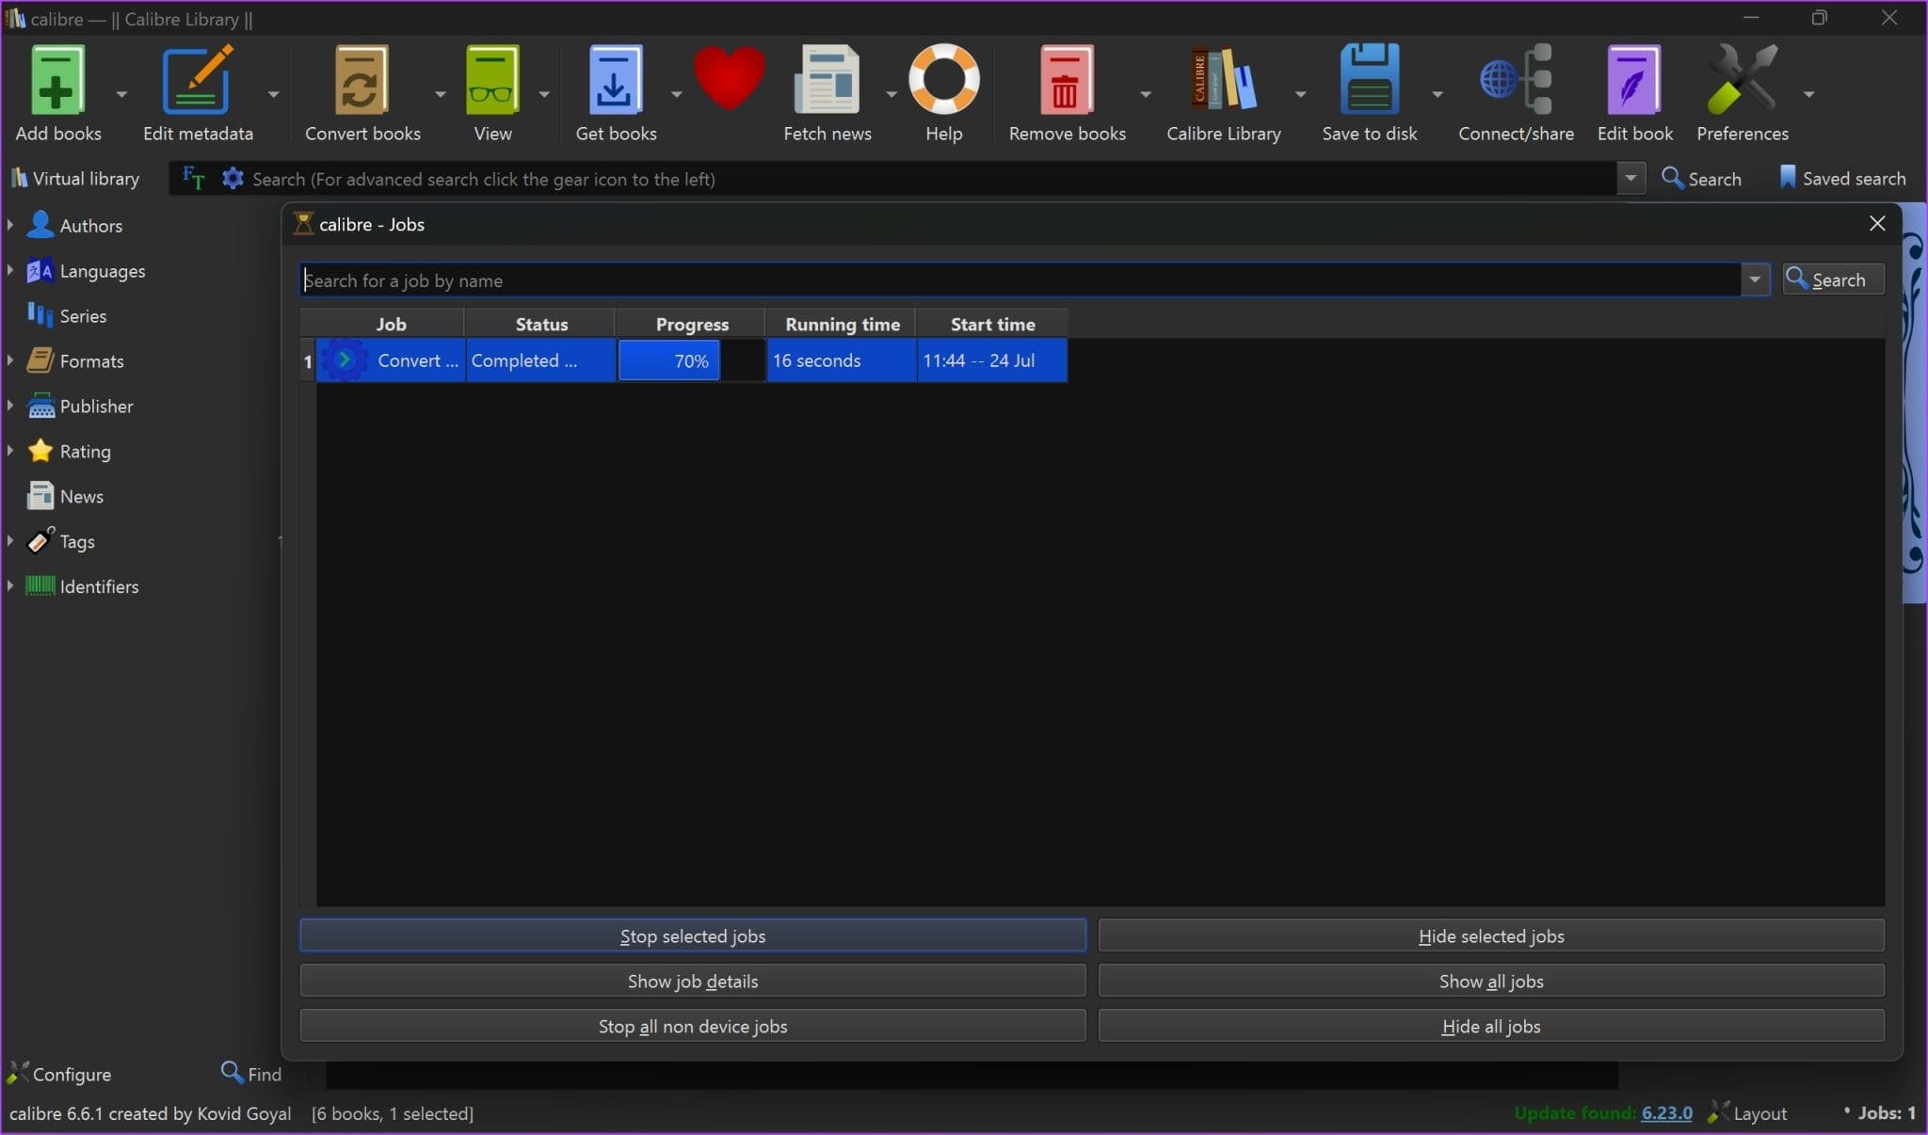Screen dimensions: 1928x1135
Task: Click the full text search FT icon
Action: tap(193, 178)
